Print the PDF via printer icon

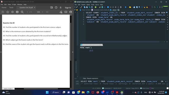click(17, 12)
